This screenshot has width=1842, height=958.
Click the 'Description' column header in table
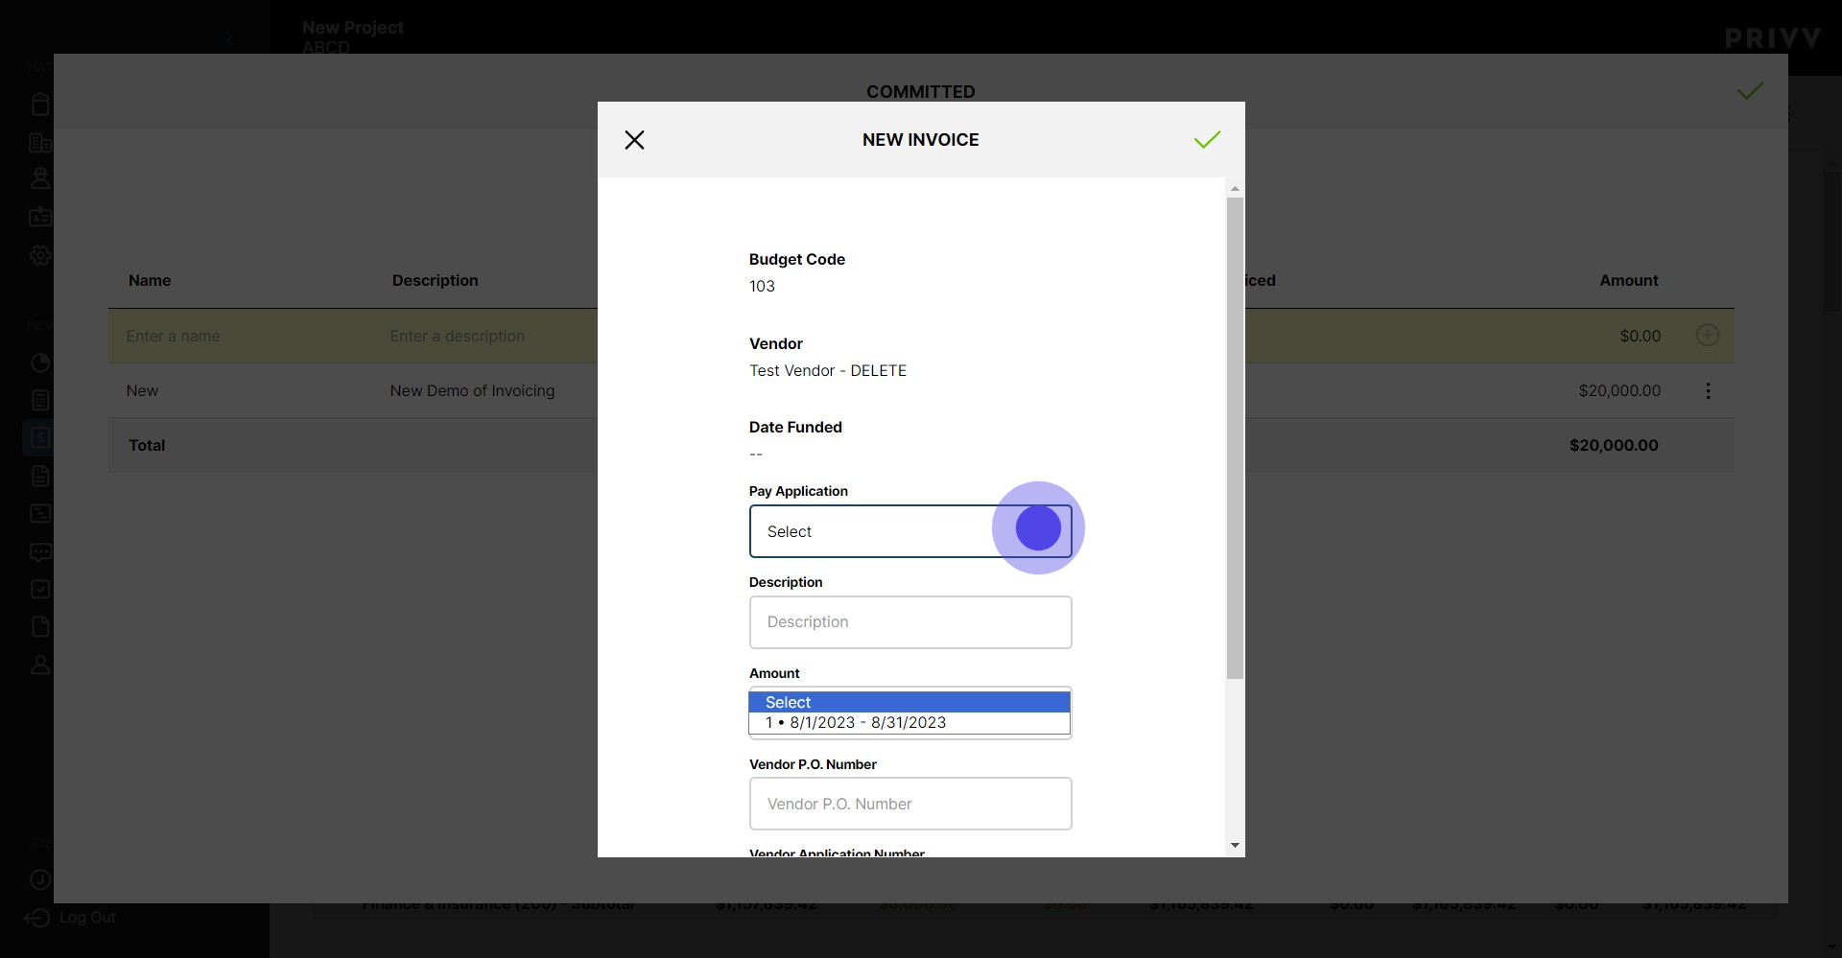point(436,281)
